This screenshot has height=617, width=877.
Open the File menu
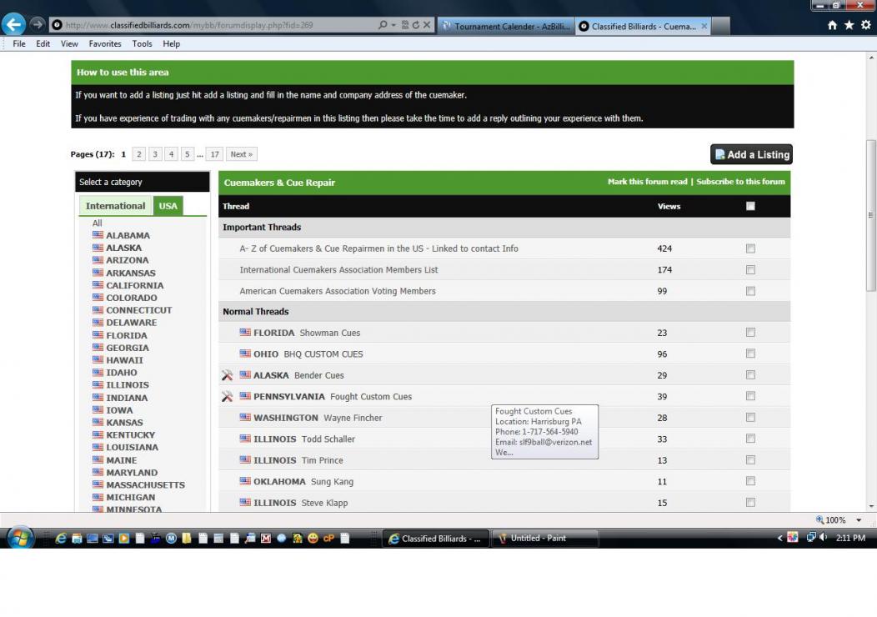pyautogui.click(x=19, y=43)
